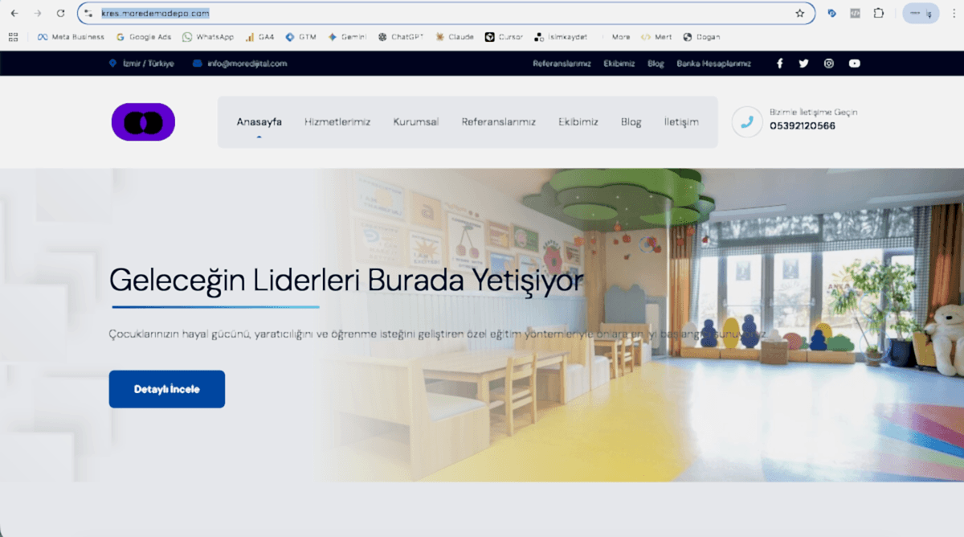The image size is (964, 537).
Task: Select the Hizmetlerimiz menu item
Action: (x=337, y=121)
